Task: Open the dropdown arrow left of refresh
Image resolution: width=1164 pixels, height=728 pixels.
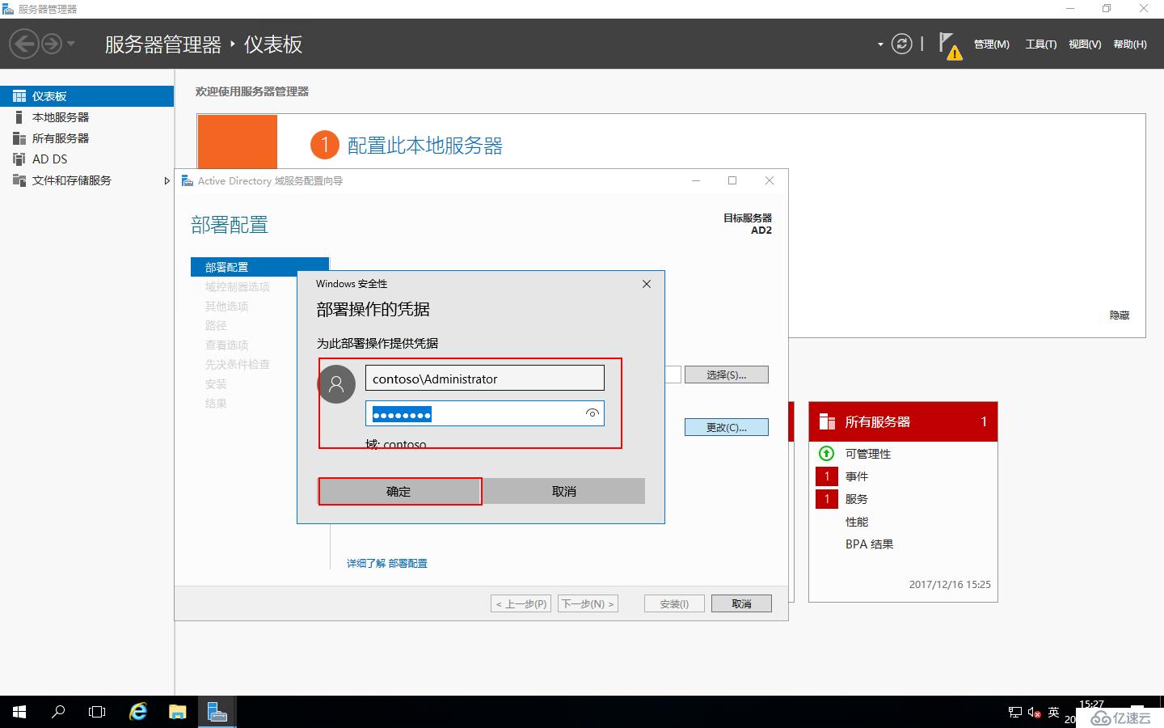Action: 880,44
